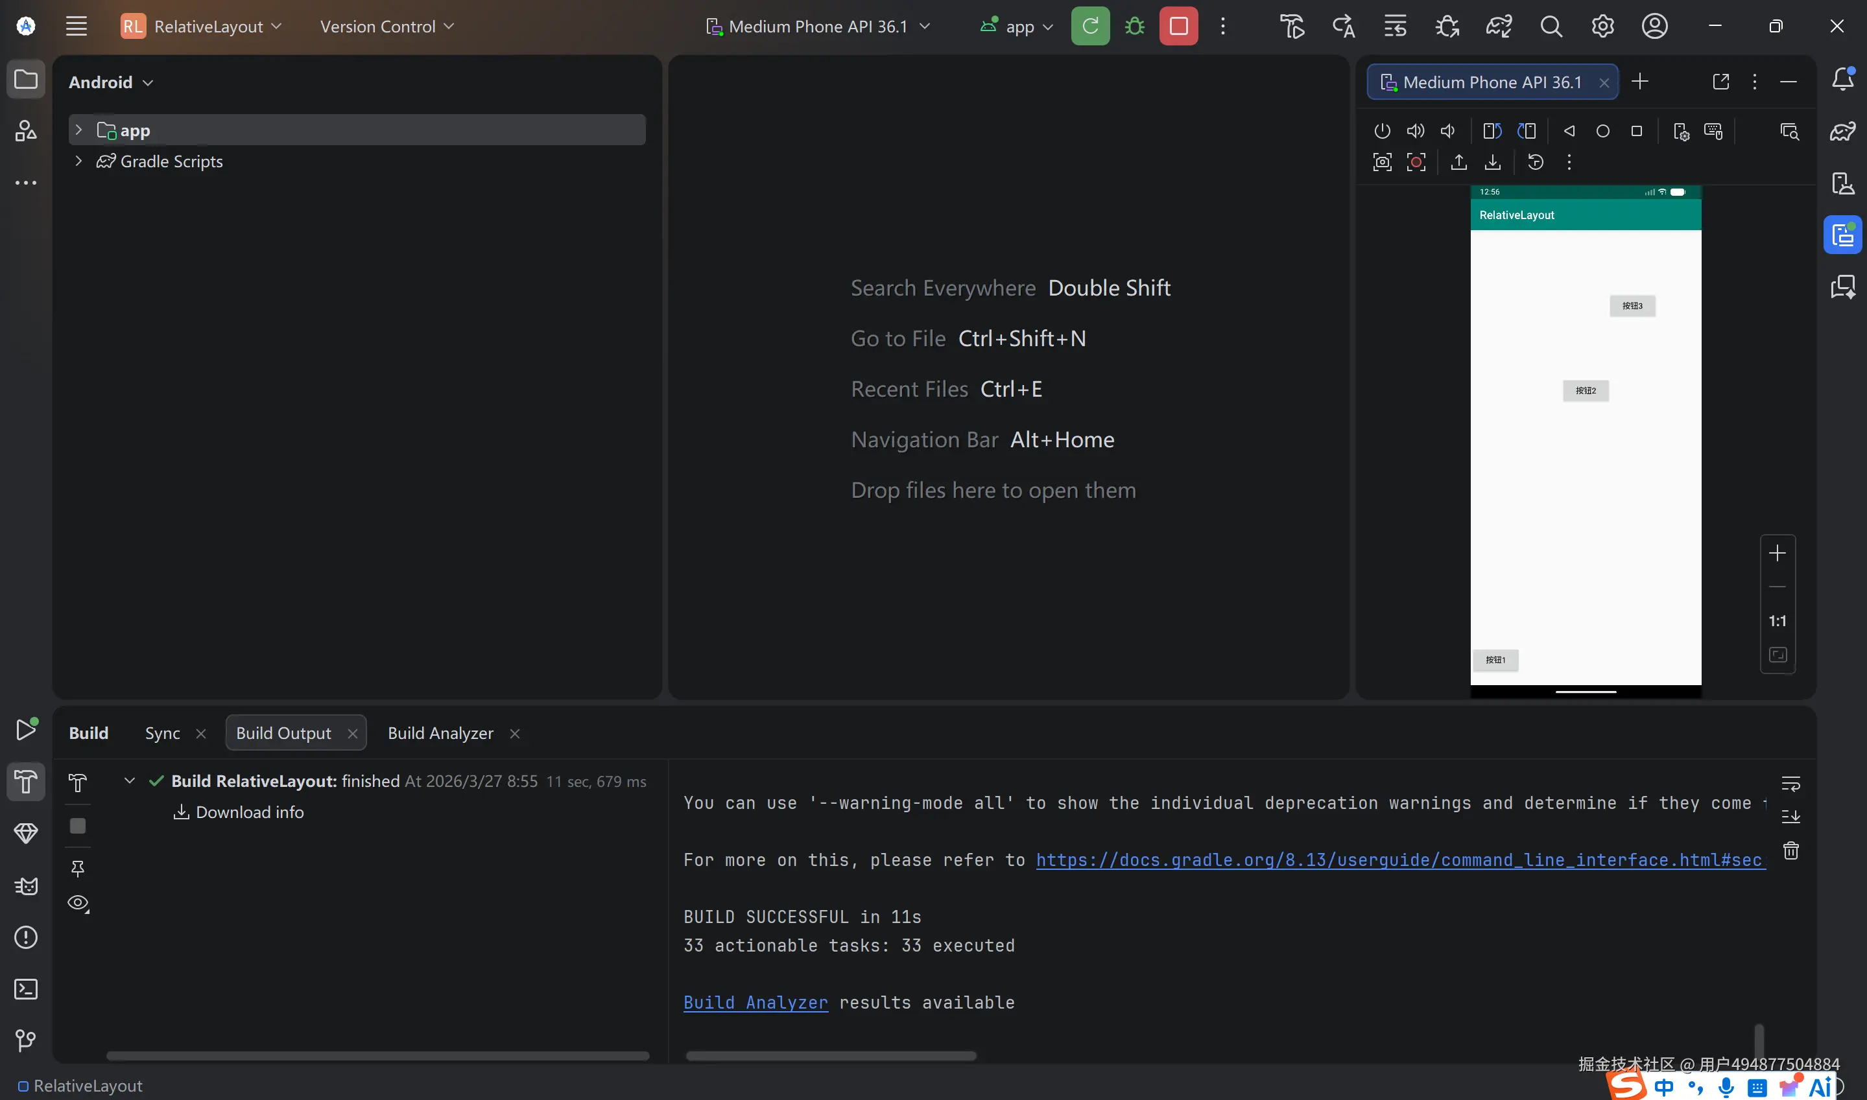Click the red Stop app button
Image resolution: width=1867 pixels, height=1100 pixels.
(1178, 27)
